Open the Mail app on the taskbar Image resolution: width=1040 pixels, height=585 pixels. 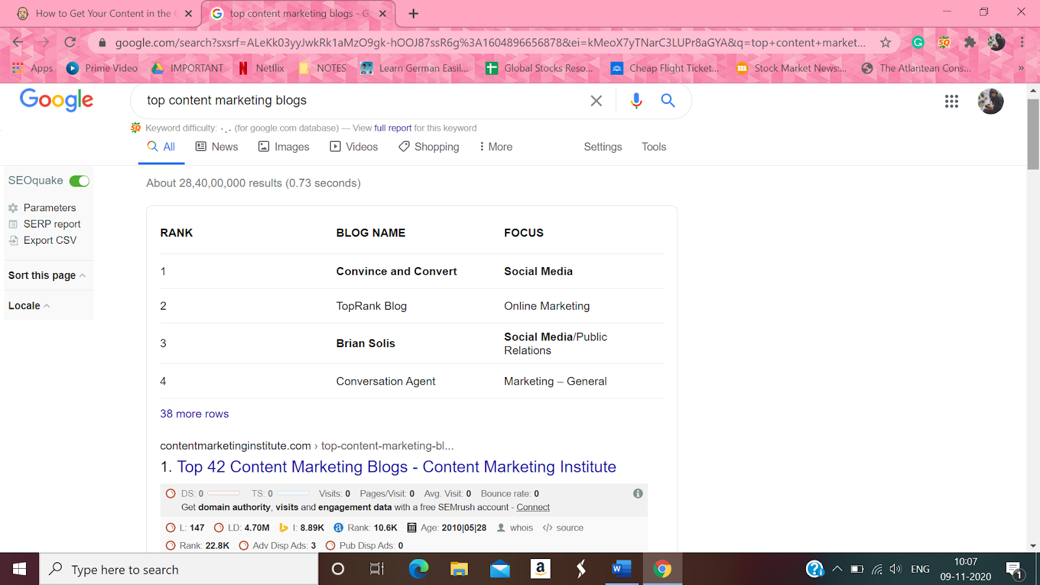(x=500, y=569)
